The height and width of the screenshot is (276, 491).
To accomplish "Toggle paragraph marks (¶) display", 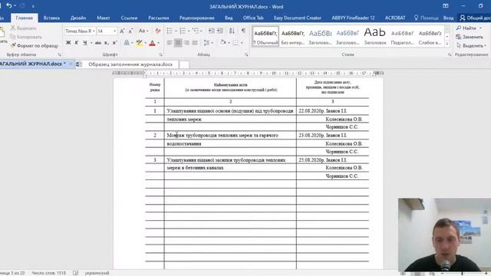I will [x=243, y=31].
